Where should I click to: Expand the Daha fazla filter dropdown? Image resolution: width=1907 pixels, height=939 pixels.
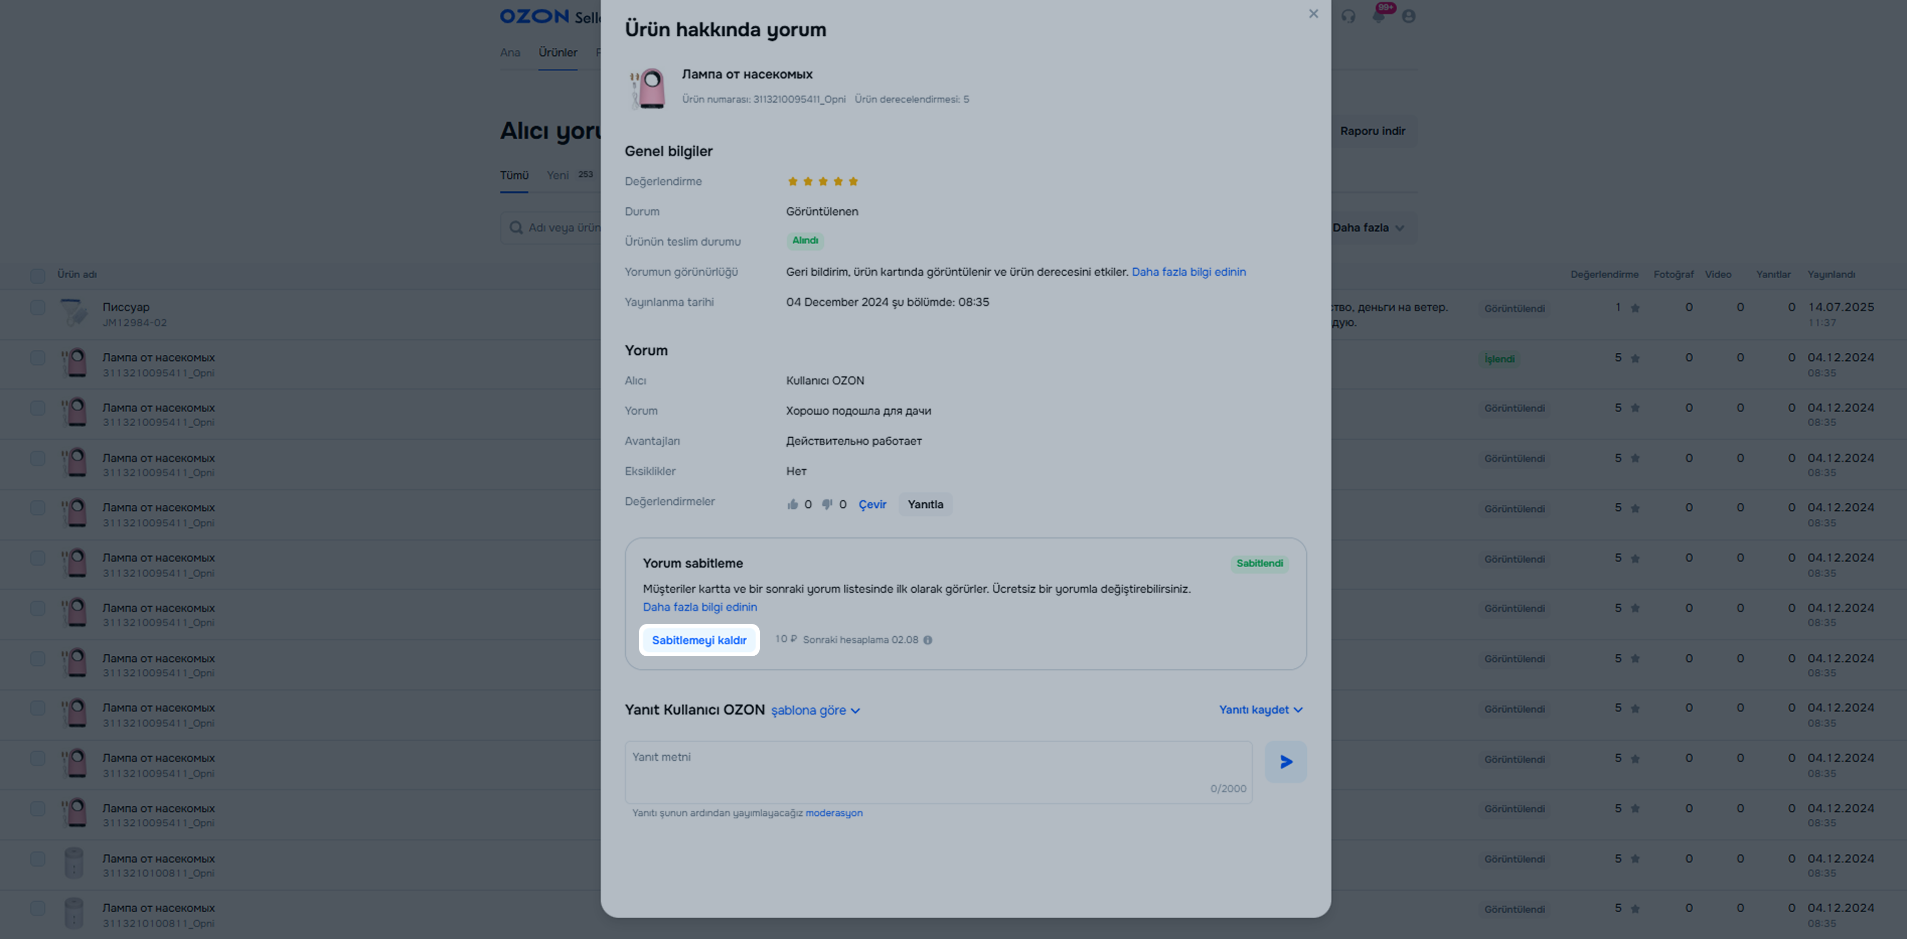1368,227
